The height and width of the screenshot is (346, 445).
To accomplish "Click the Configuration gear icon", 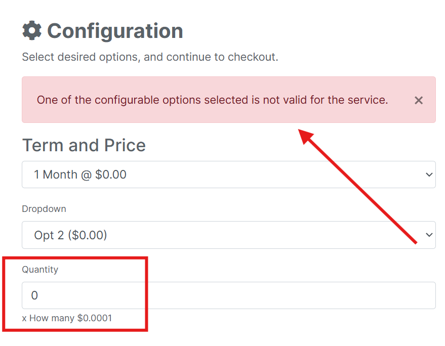I will pyautogui.click(x=32, y=30).
